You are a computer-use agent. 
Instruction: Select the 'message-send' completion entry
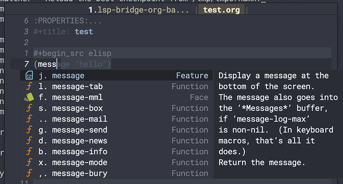[116, 130]
